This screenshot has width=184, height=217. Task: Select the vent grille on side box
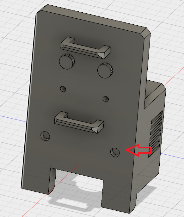click(156, 133)
